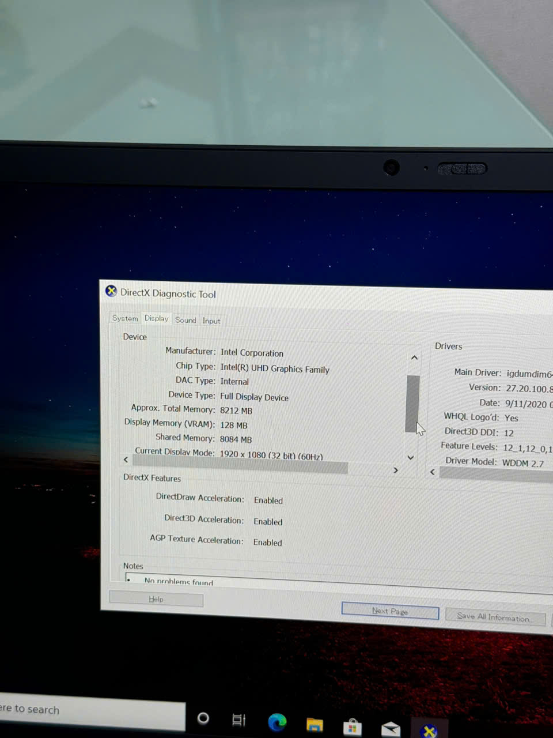Launch Microsoft Edge from the taskbar
Screen dimensions: 553x738
pyautogui.click(x=278, y=721)
